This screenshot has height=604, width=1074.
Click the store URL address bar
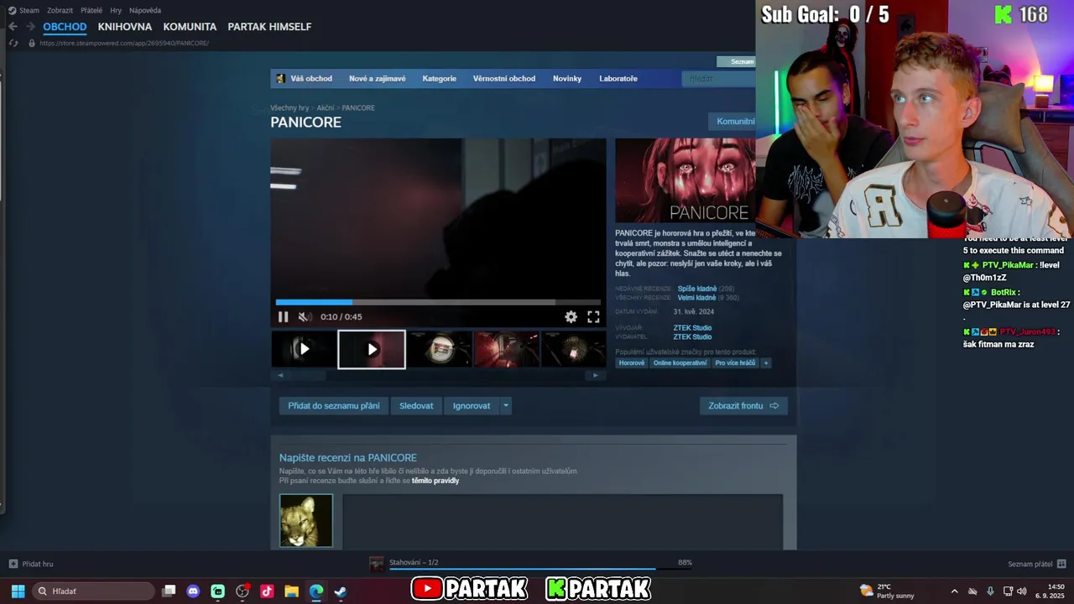pyautogui.click(x=124, y=43)
